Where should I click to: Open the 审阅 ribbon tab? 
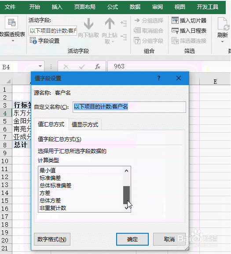point(158,7)
